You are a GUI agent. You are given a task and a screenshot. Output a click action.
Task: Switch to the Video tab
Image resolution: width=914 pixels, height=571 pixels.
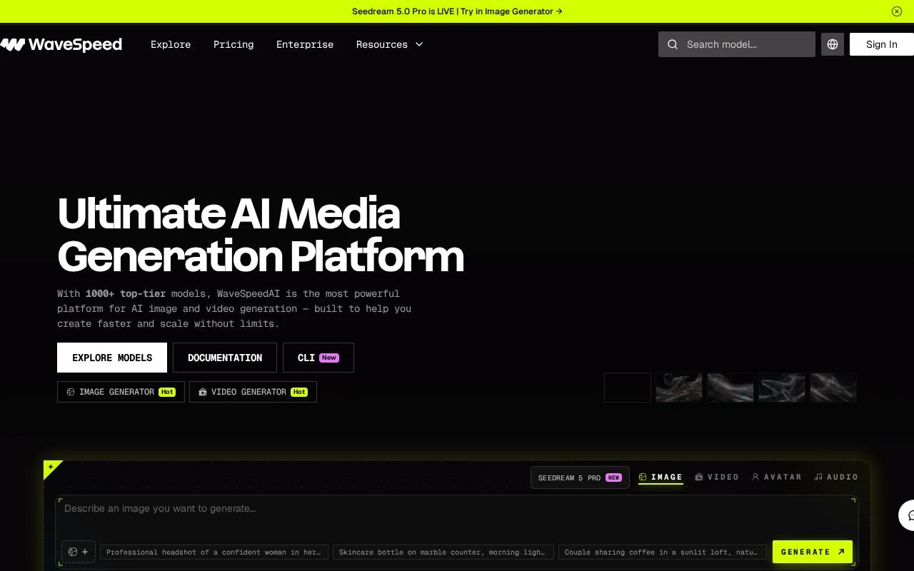pos(717,477)
